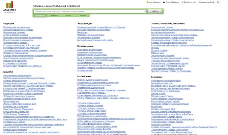
Task: Click the green Android icon
Action: coord(148,2)
